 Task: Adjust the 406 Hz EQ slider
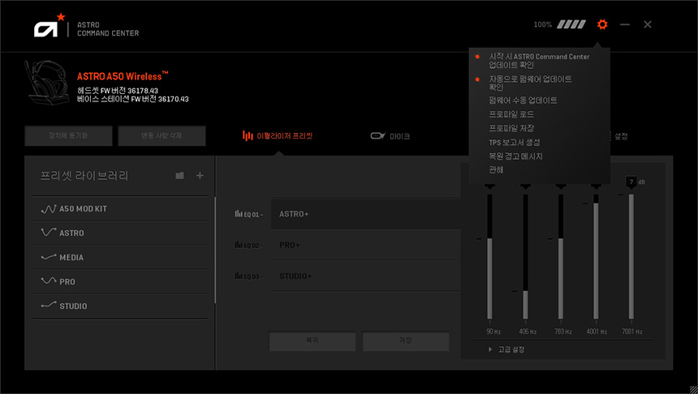tap(525, 255)
